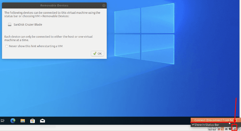
Task: Choose Connect (Disconnect from host)
Action: pyautogui.click(x=216, y=120)
